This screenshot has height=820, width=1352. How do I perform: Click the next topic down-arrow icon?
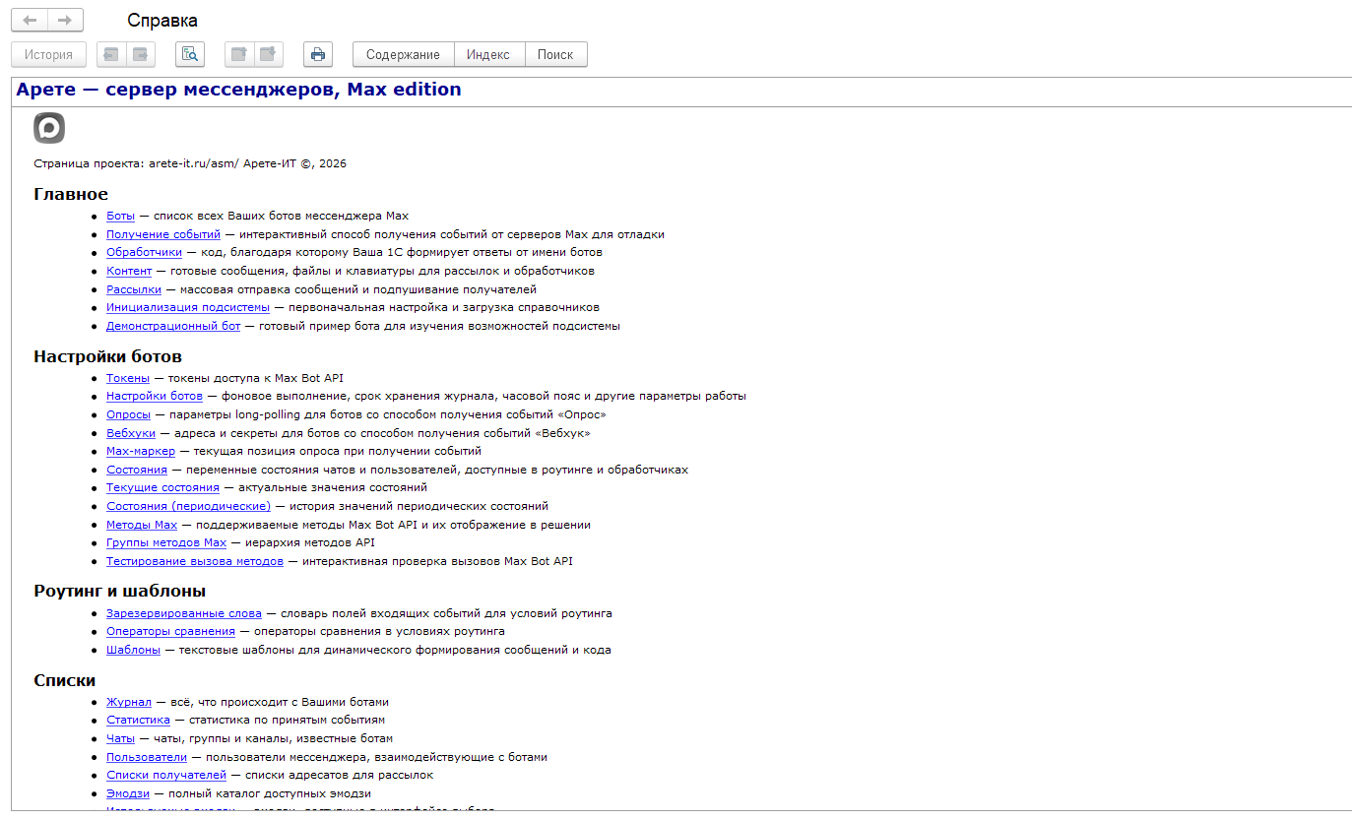[x=269, y=54]
